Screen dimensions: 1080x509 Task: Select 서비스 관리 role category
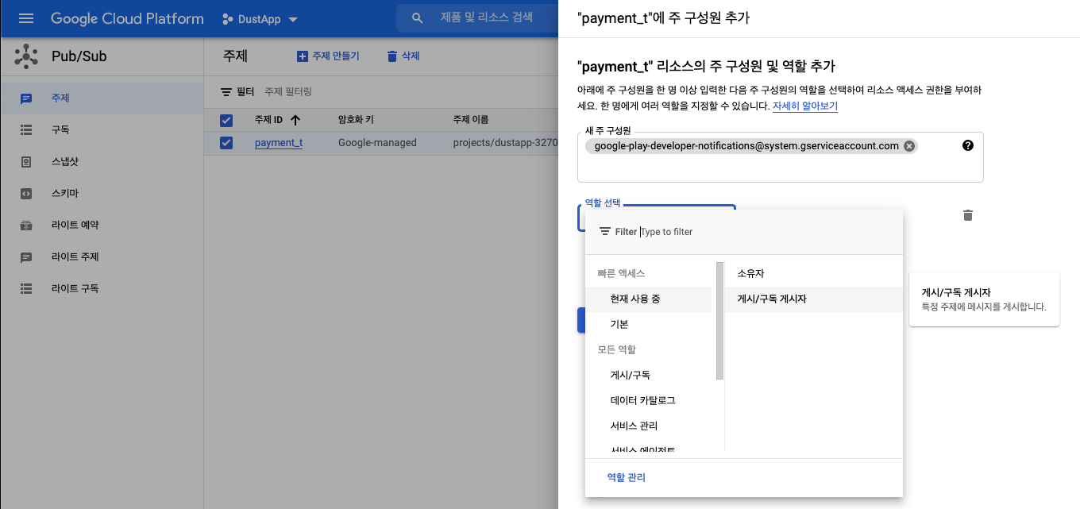point(648,426)
